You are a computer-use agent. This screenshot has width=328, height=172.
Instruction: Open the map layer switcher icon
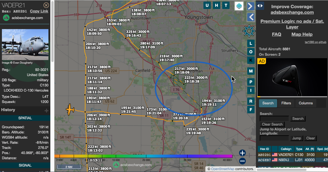pyautogui.click(x=239, y=6)
